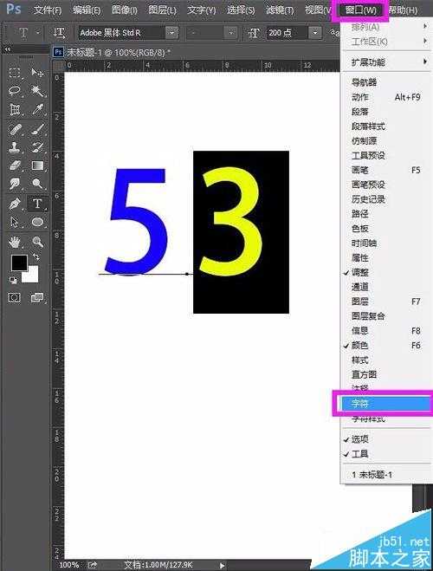The height and width of the screenshot is (571, 433).
Task: Select the Pen tool
Action: click(15, 204)
